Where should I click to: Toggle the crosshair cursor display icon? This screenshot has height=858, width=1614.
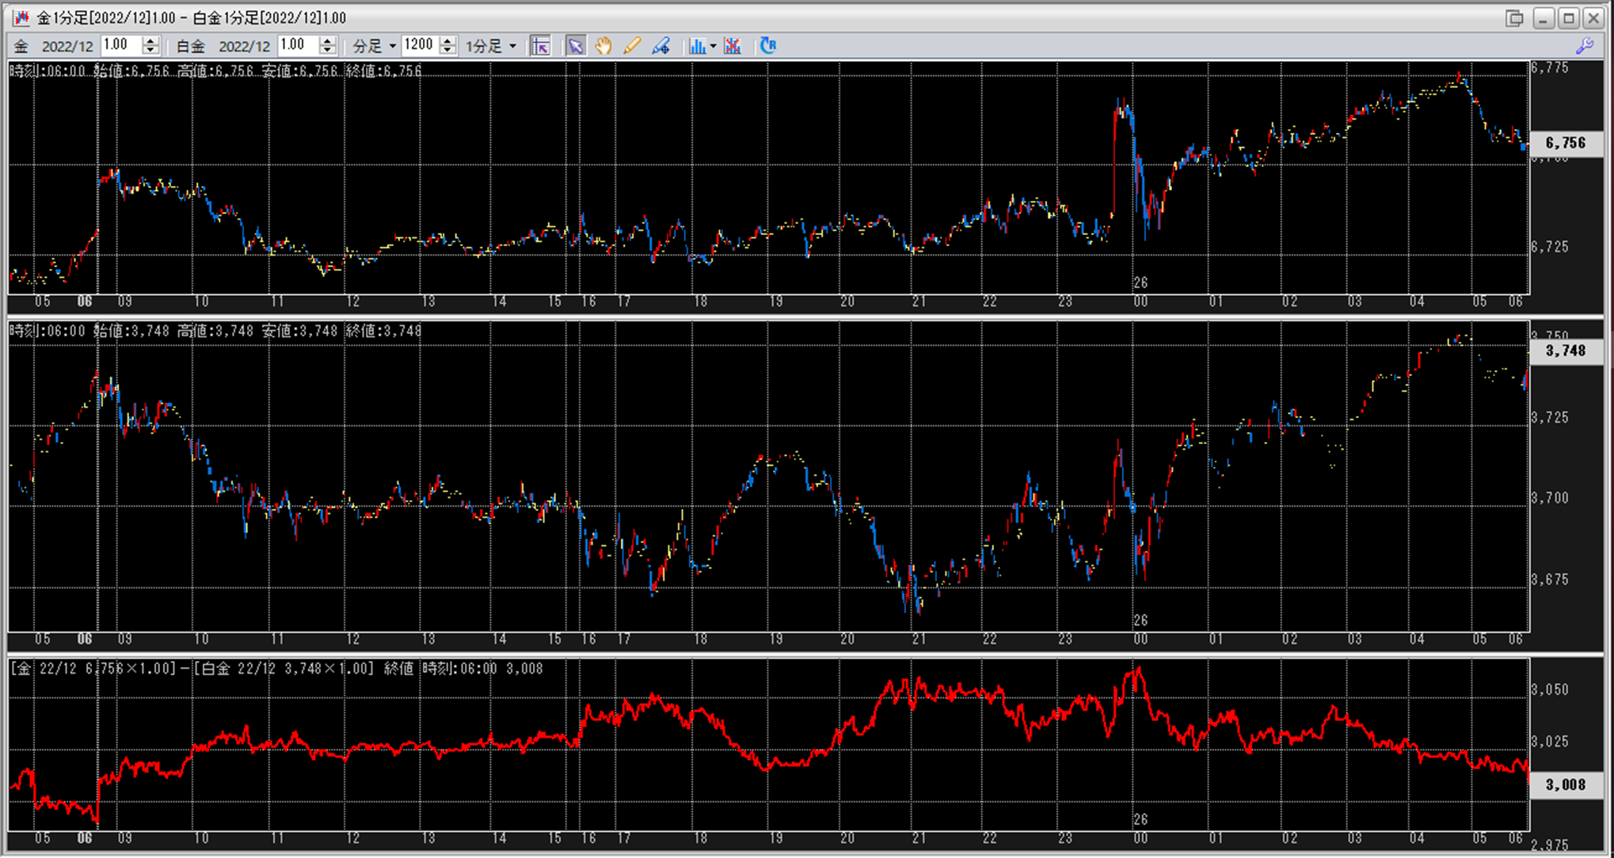541,46
